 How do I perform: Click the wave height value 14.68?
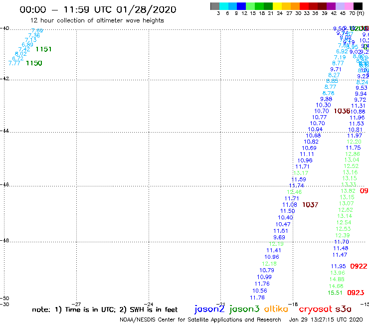tap(336, 286)
